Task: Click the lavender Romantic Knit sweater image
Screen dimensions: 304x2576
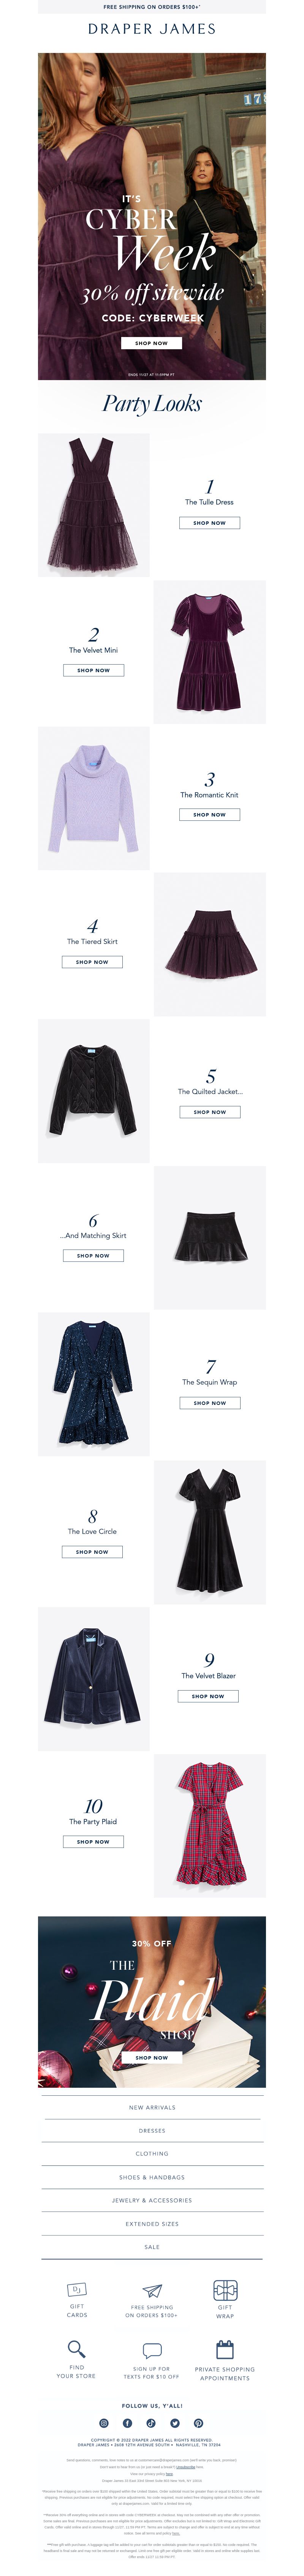Action: coord(94,797)
